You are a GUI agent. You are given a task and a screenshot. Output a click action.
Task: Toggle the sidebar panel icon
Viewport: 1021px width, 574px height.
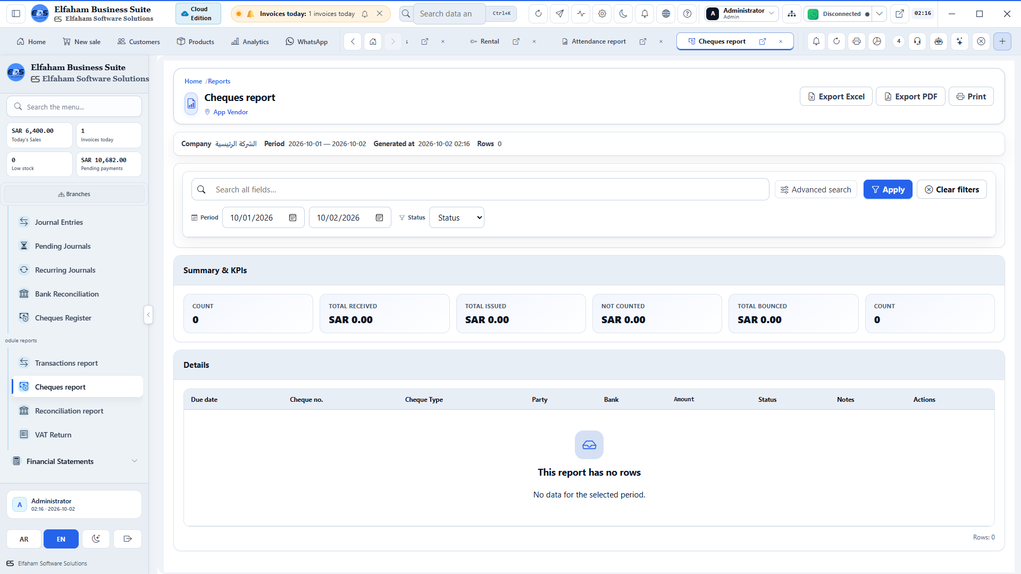[16, 14]
